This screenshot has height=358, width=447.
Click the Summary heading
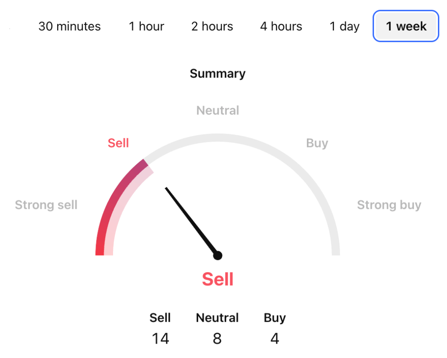[217, 74]
